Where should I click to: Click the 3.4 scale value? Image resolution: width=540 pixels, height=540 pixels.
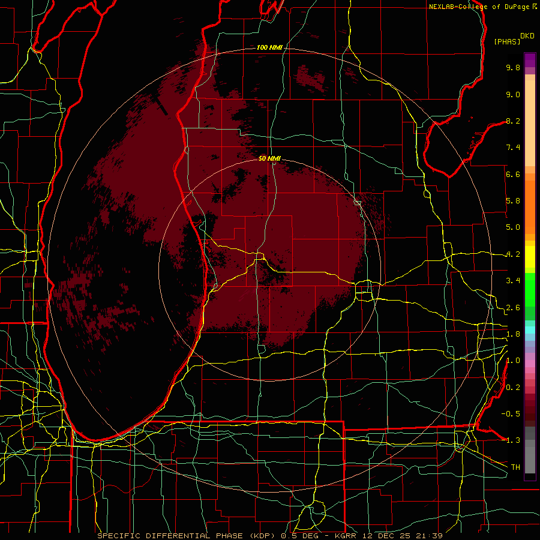click(x=513, y=281)
